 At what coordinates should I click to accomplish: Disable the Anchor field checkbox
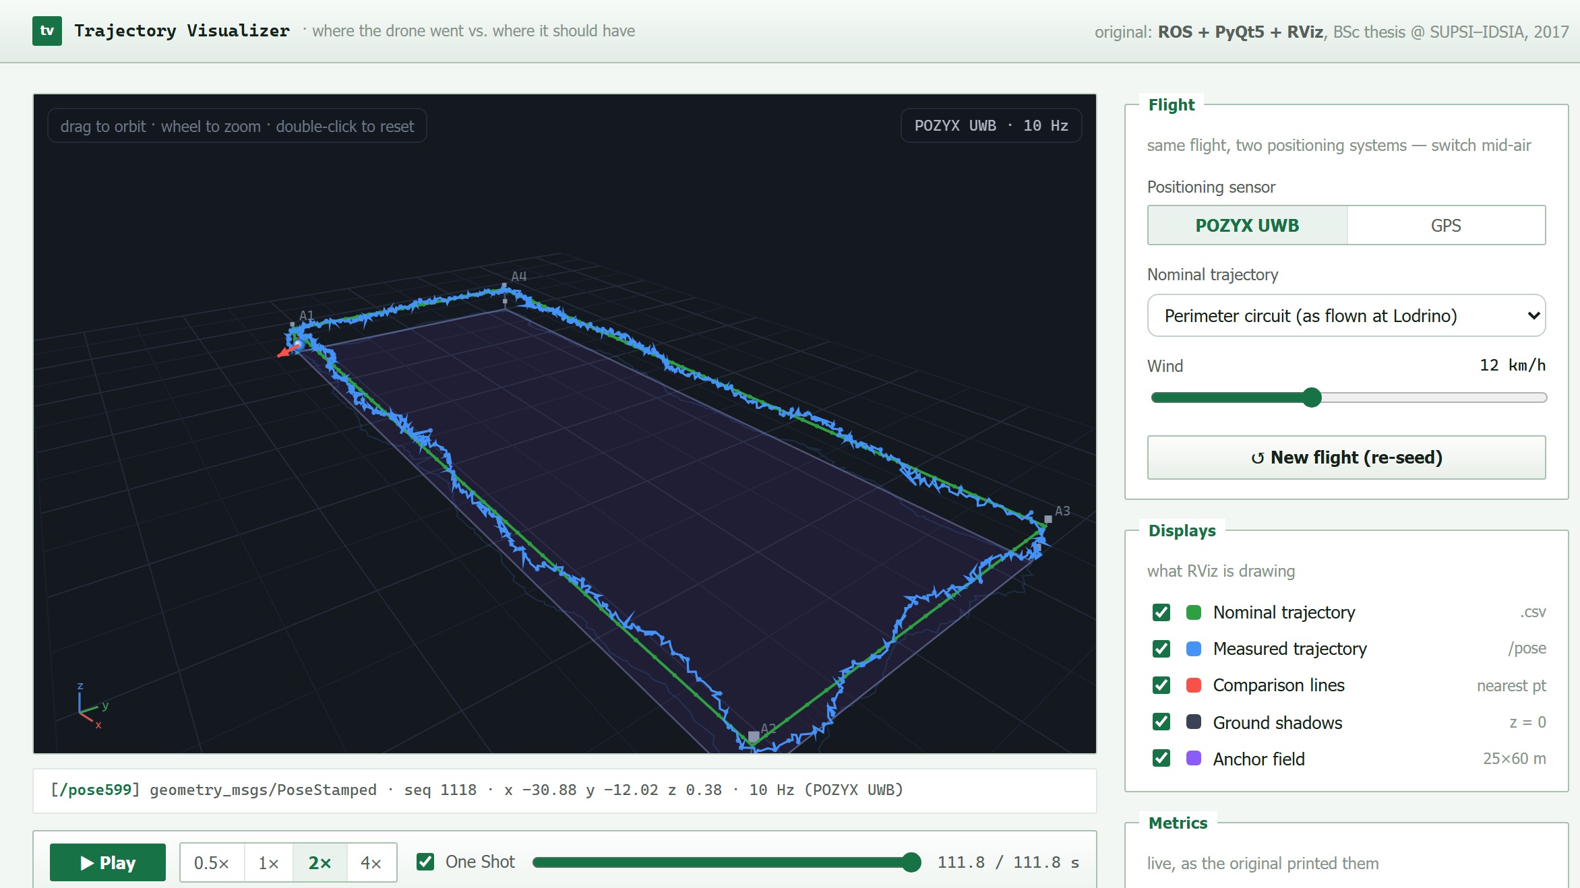coord(1161,758)
